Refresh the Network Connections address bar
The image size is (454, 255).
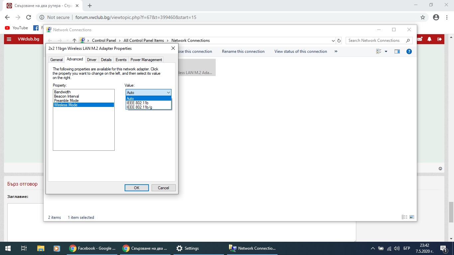[x=339, y=41]
